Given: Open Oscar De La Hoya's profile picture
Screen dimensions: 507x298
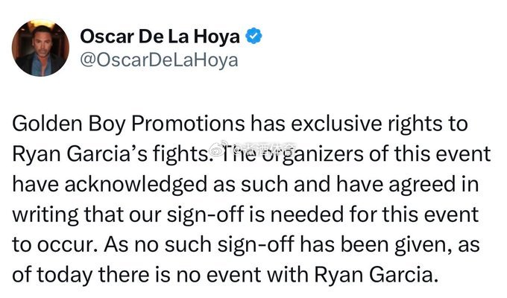Looking at the screenshot, I should pos(40,48).
